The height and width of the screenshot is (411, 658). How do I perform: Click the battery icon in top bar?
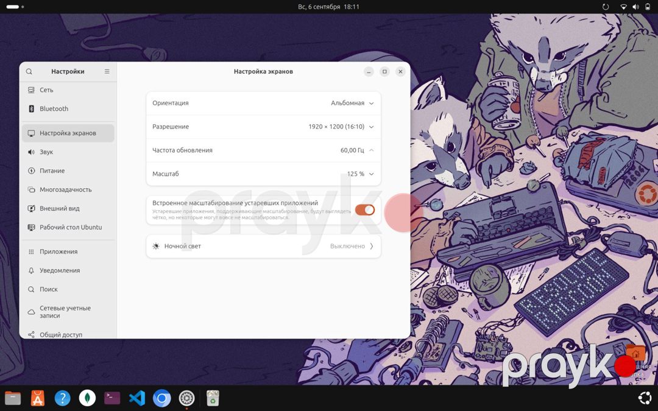click(x=648, y=7)
